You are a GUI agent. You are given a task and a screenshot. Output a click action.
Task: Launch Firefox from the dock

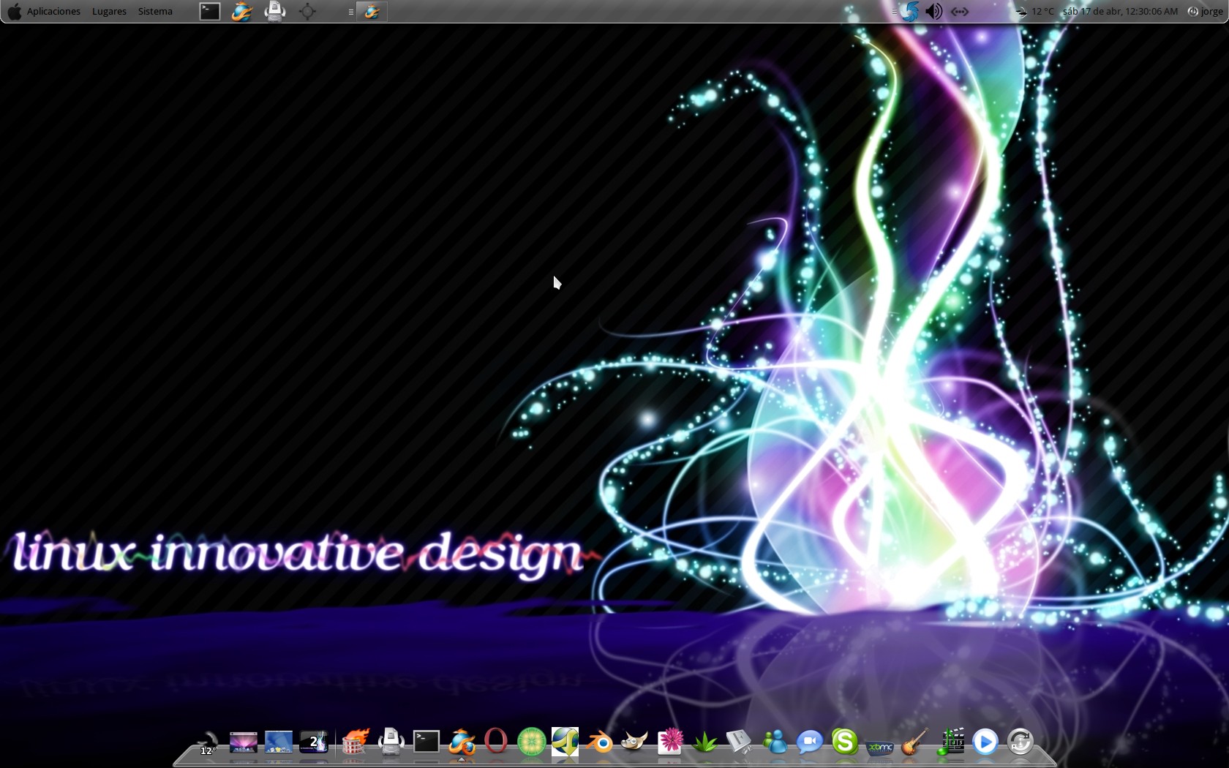462,742
